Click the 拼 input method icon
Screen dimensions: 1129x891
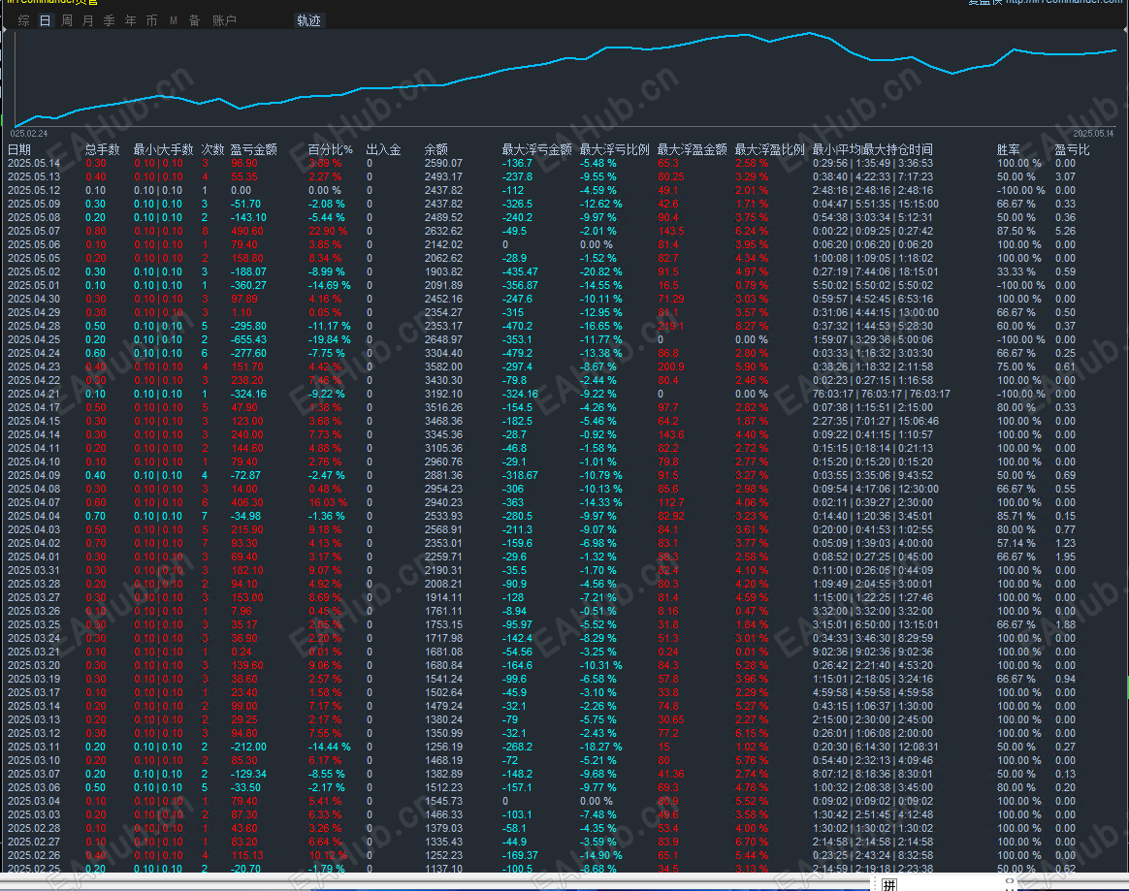tap(890, 884)
